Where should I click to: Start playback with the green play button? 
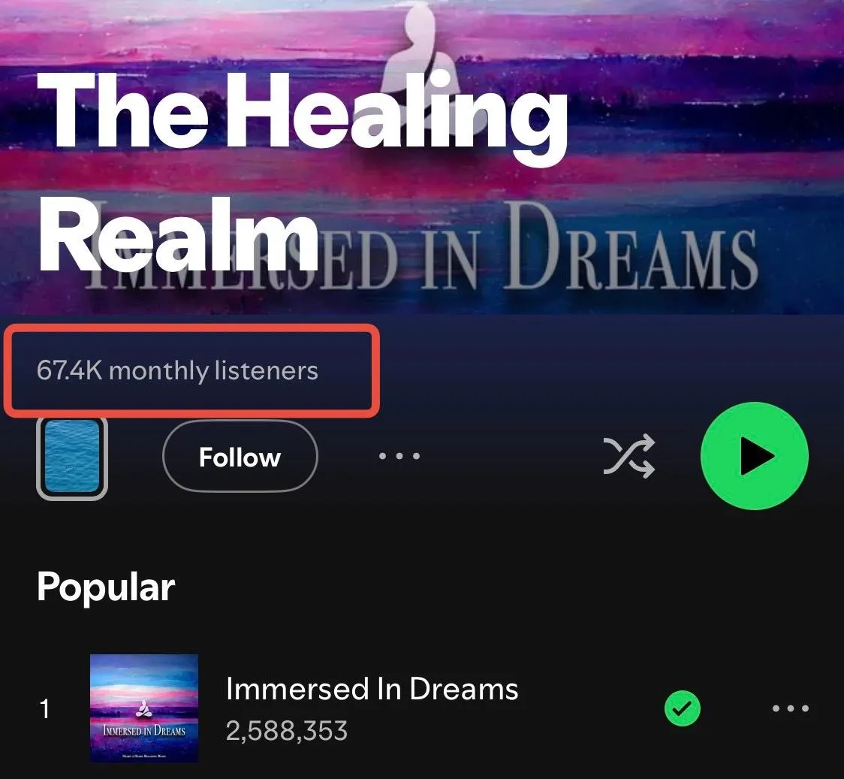point(754,456)
